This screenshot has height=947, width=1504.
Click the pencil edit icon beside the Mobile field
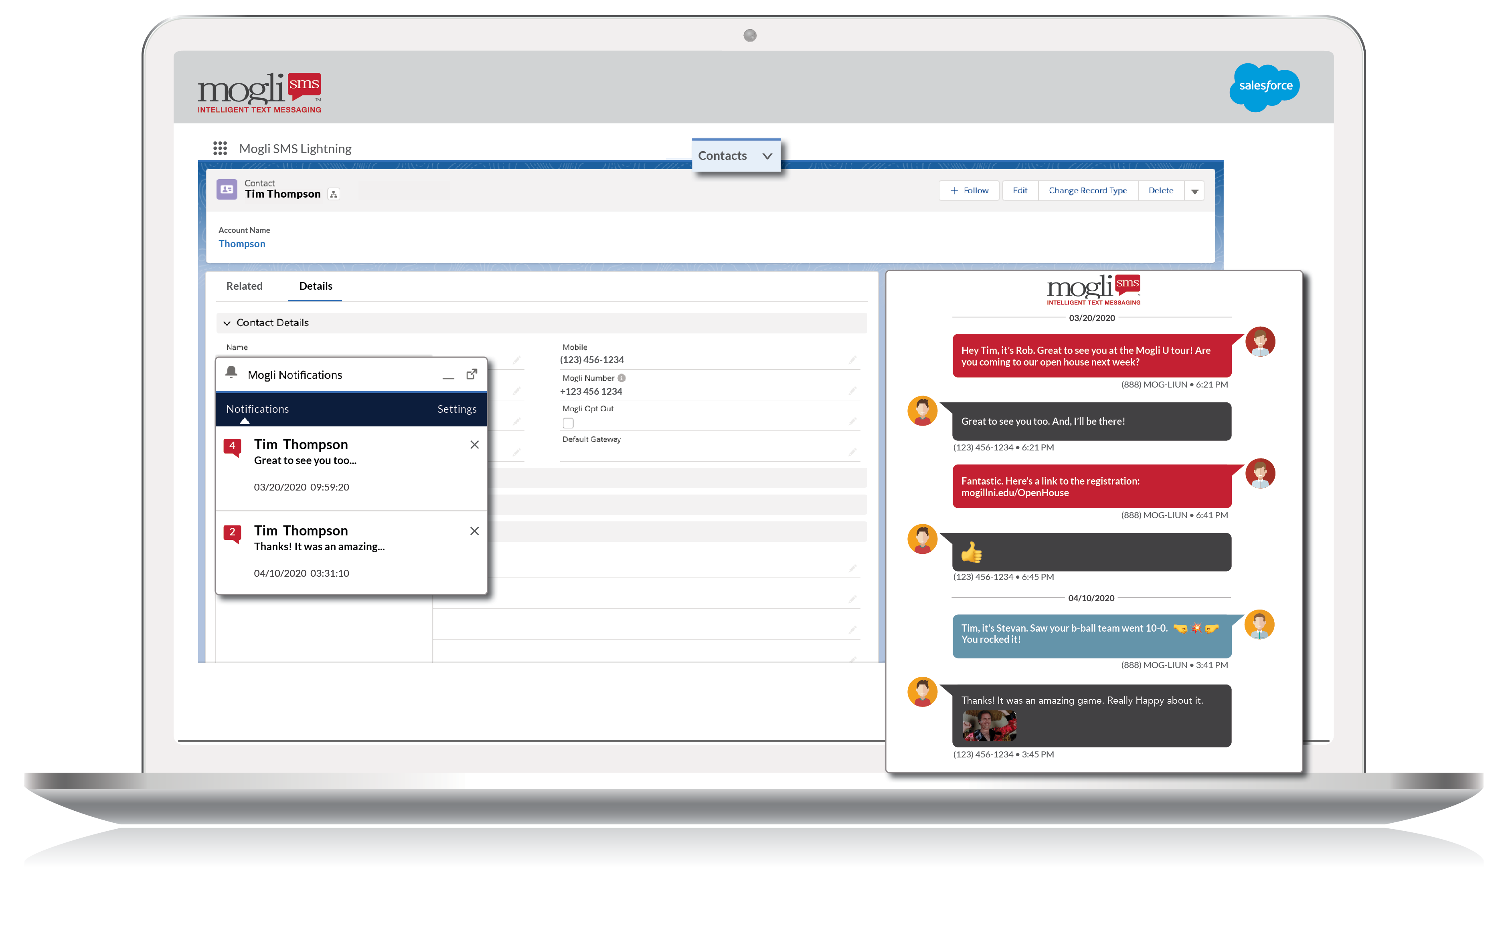click(853, 360)
